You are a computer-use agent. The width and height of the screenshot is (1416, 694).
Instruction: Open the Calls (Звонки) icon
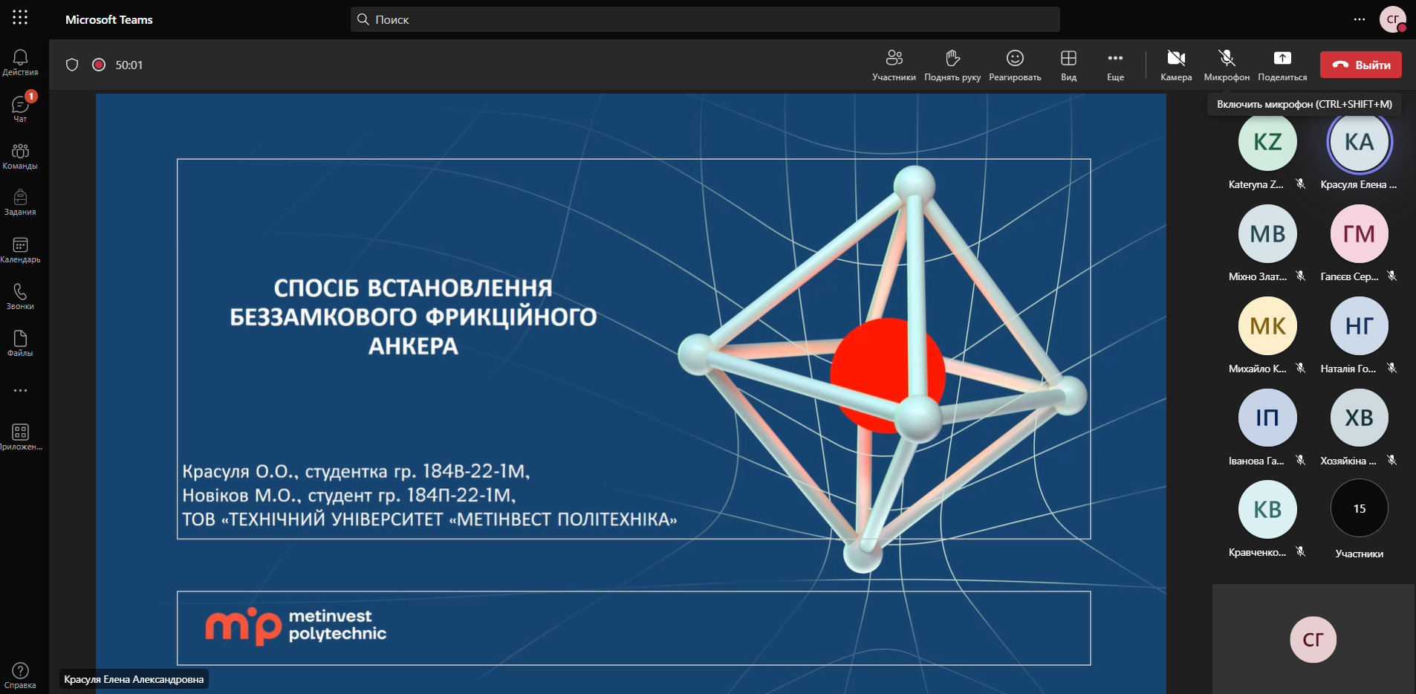20,296
